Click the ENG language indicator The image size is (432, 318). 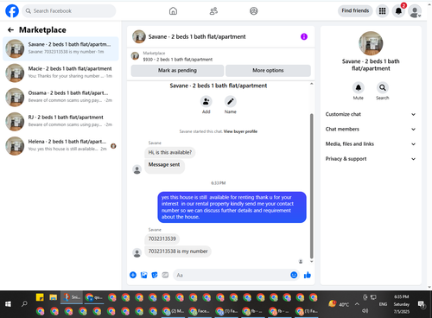[383, 304]
